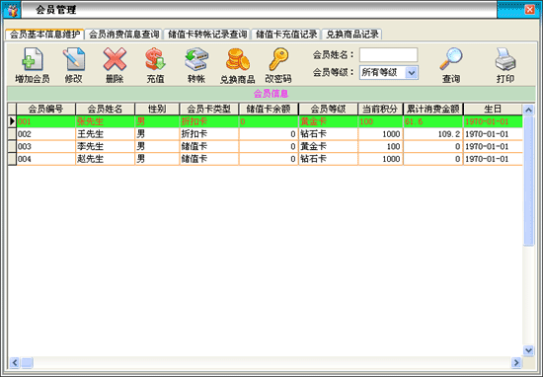Click the horizontal scrollbar thumb
Image resolution: width=543 pixels, height=377 pixels.
(27, 362)
